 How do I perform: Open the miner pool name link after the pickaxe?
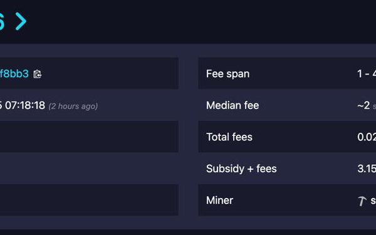click(x=373, y=201)
